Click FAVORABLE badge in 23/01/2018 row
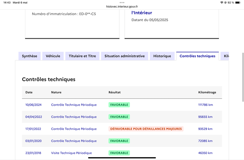The width and height of the screenshot is (244, 160). pos(119,153)
